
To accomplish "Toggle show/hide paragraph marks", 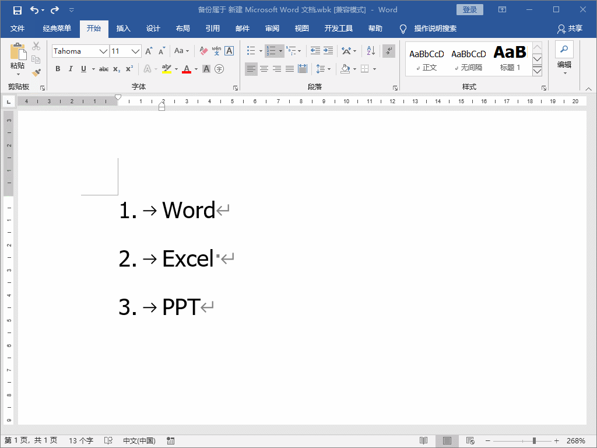I will click(389, 51).
